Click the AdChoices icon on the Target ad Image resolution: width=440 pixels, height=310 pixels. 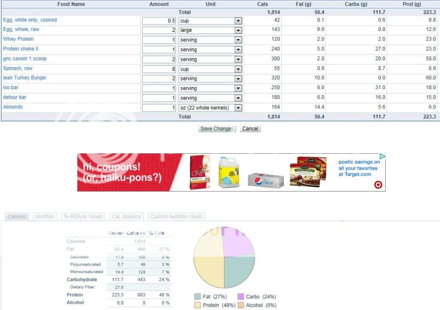point(382,157)
